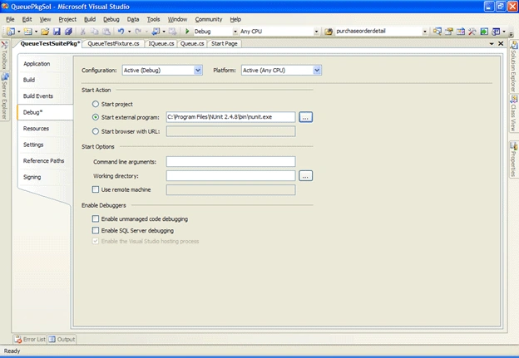Expand the Configuration dropdown
This screenshot has height=358, width=519.
click(198, 70)
